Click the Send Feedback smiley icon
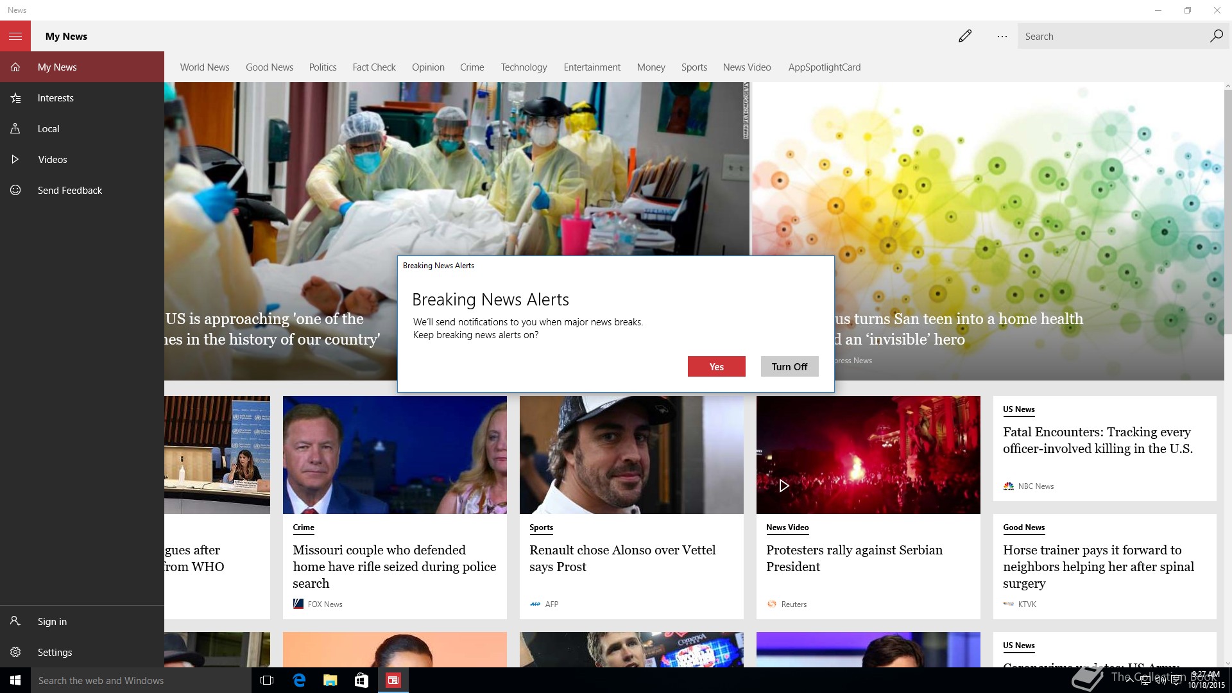The height and width of the screenshot is (693, 1232). (x=15, y=190)
